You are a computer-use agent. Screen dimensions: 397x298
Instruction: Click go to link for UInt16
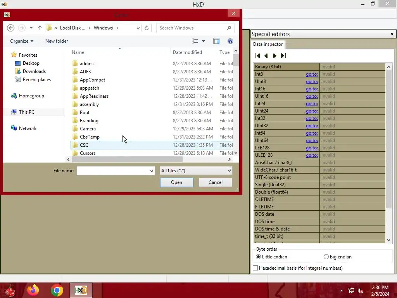312,96
